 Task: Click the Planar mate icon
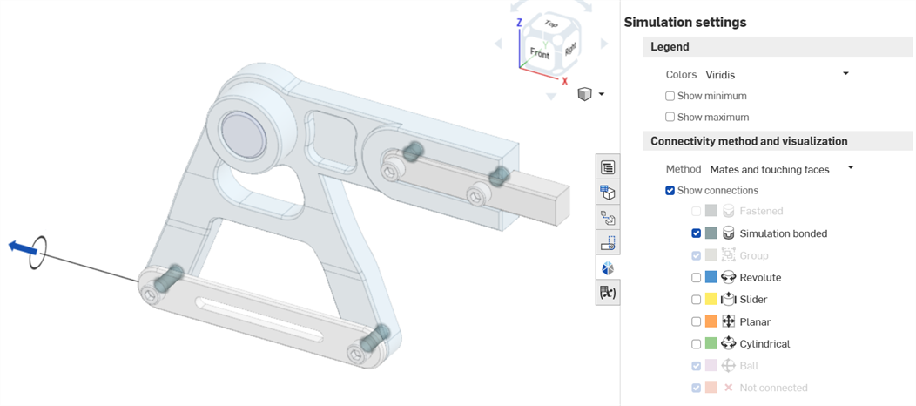(729, 321)
